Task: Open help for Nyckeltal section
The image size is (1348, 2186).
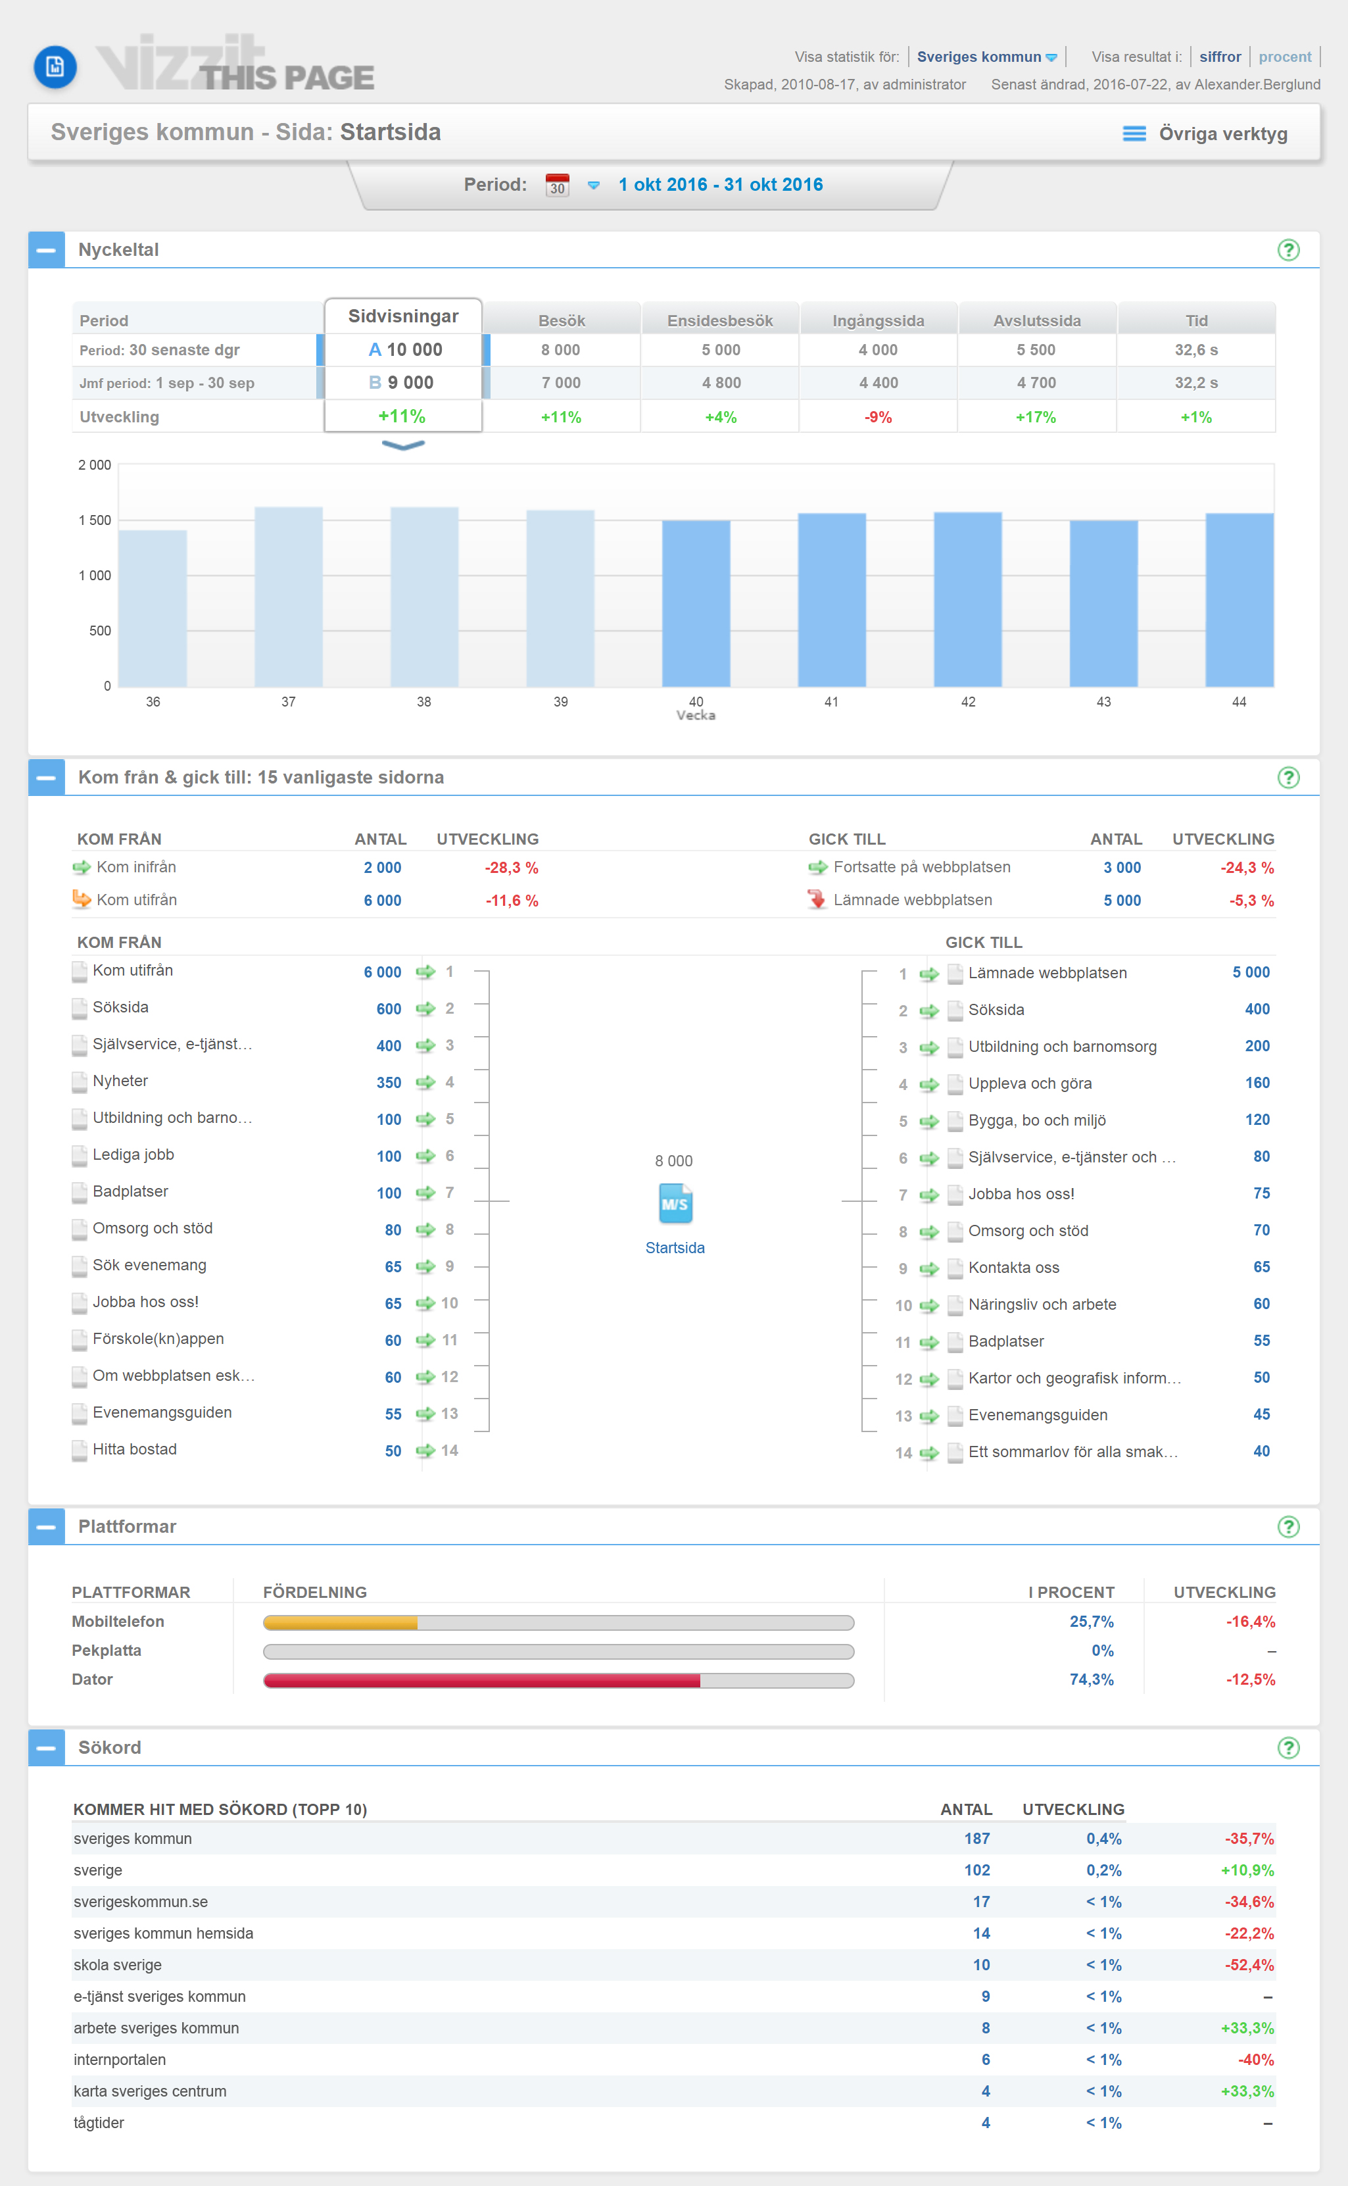Action: [x=1288, y=250]
